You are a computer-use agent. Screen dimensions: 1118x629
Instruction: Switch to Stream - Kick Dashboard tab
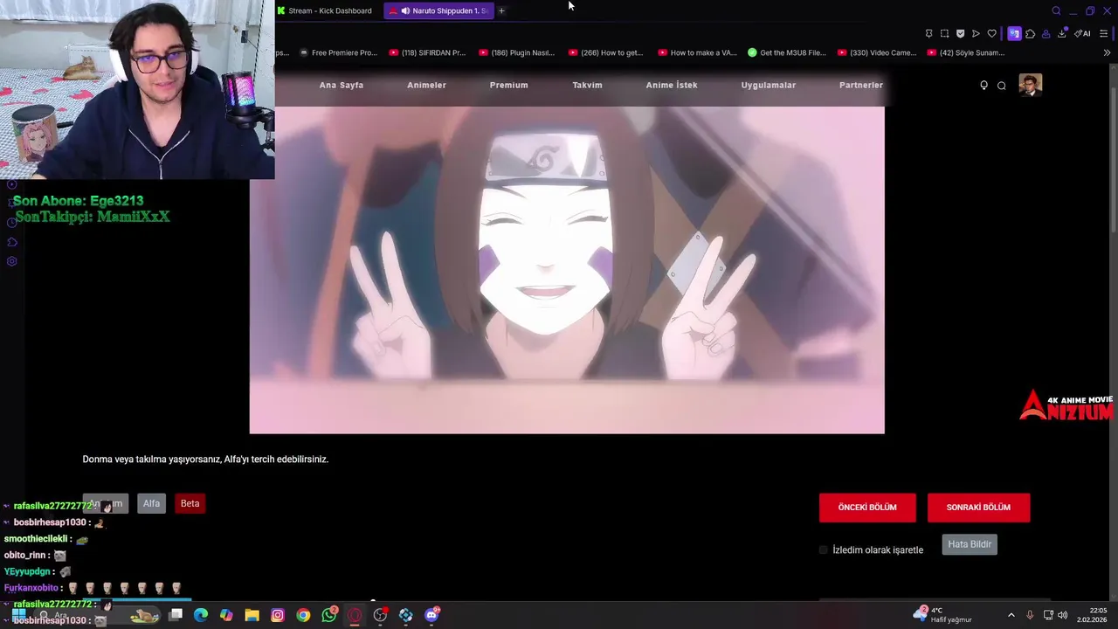(x=325, y=10)
